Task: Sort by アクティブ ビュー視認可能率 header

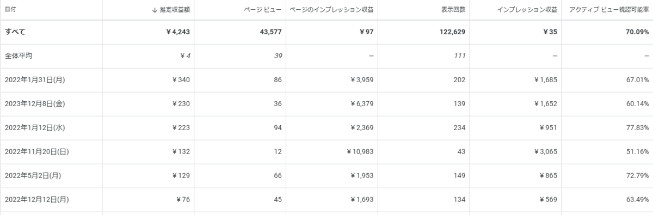Action: 608,10
